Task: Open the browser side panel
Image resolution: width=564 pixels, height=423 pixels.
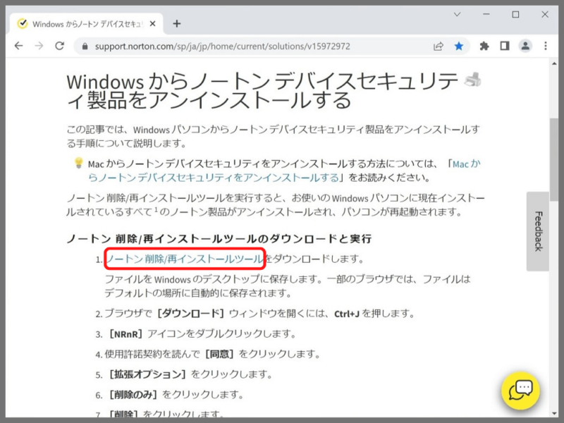Action: click(505, 46)
